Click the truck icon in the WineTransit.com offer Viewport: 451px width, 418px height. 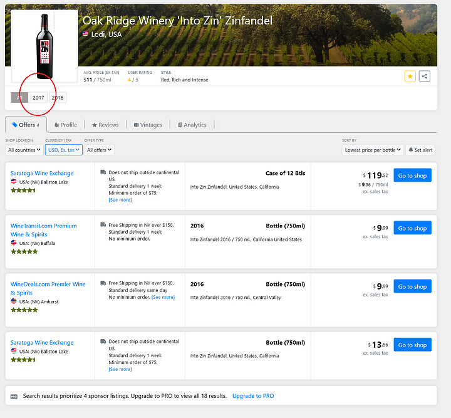(103, 225)
